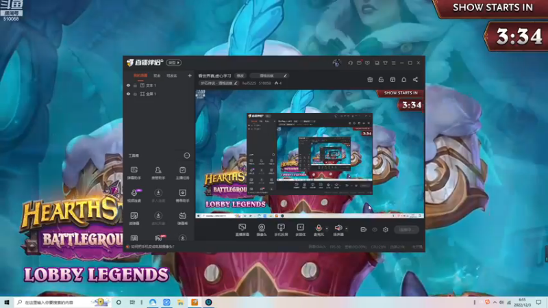Toggle the preview eye icon in bottom bar

click(374, 229)
